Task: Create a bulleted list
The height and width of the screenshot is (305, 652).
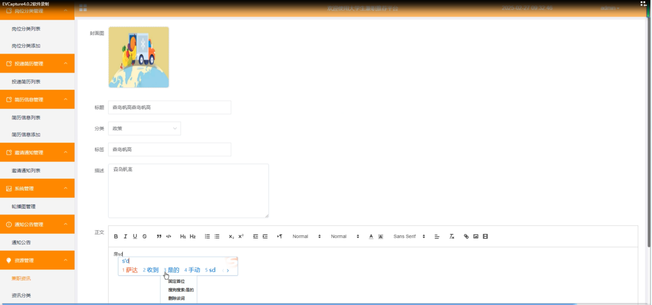Action: tap(217, 237)
